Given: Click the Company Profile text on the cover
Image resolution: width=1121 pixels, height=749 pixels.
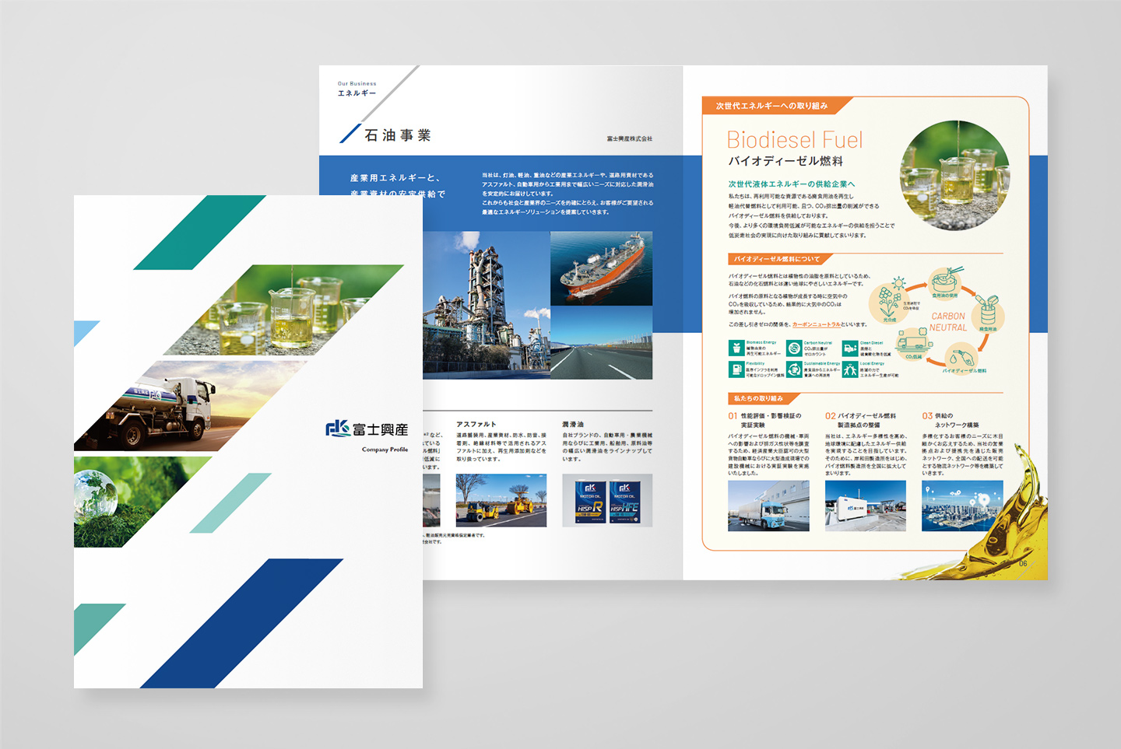Looking at the screenshot, I should click(385, 450).
